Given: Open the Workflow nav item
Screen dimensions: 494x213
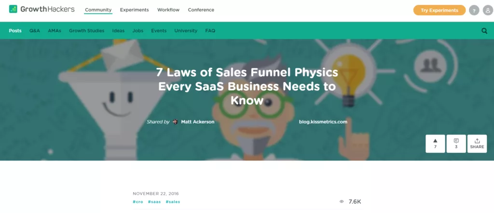Looking at the screenshot, I should (x=168, y=10).
